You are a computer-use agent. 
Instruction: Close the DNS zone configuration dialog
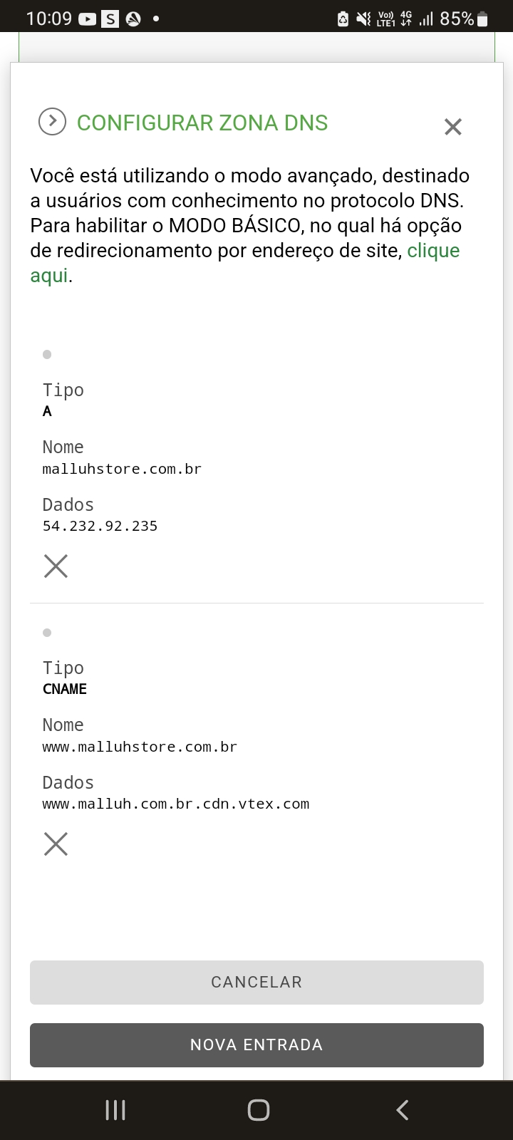[453, 127]
